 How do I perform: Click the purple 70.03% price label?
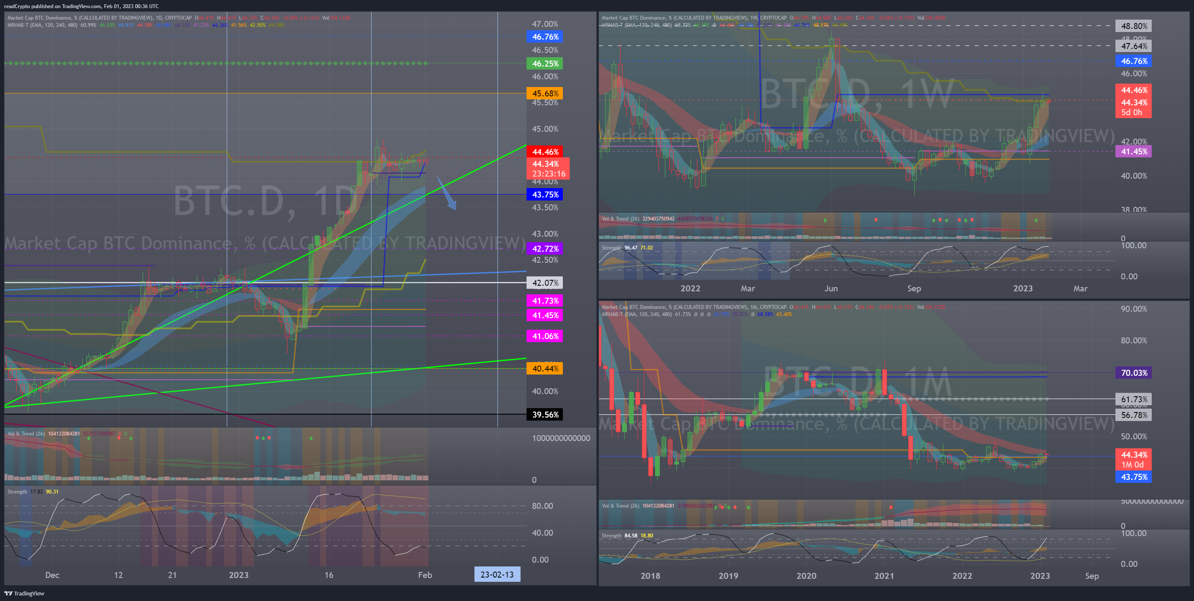[x=1134, y=373]
